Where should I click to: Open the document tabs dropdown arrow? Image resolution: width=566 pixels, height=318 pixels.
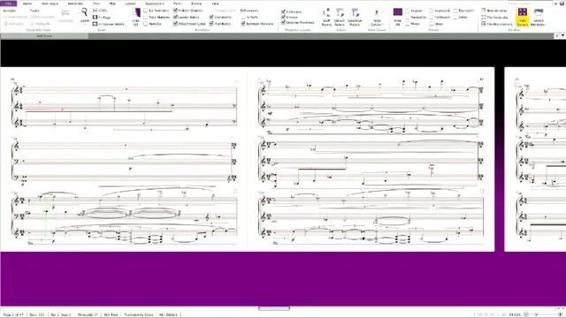[562, 35]
